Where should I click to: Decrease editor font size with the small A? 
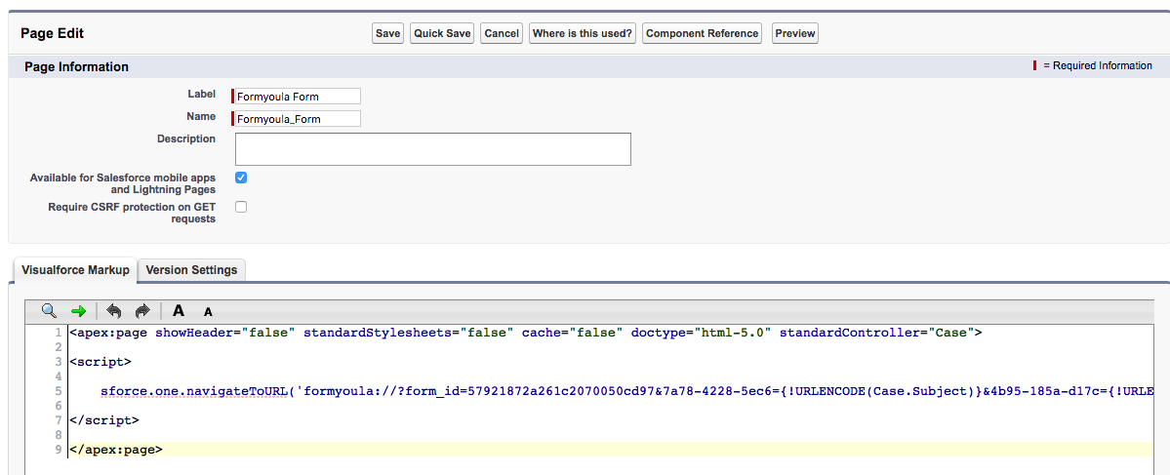[x=208, y=312]
